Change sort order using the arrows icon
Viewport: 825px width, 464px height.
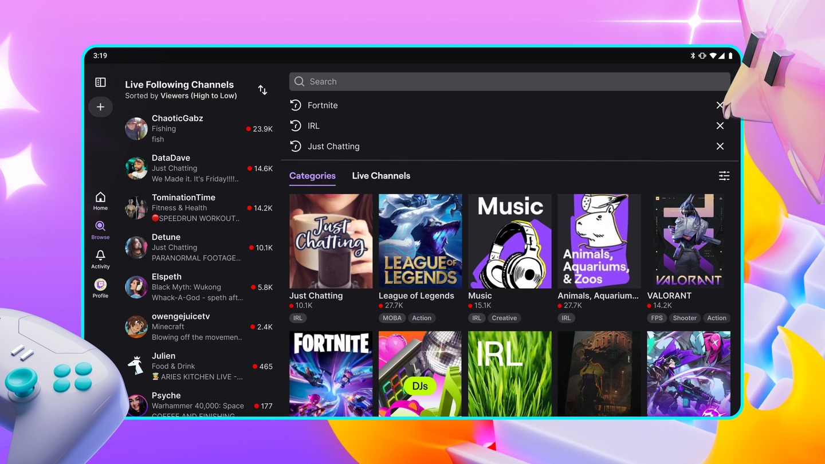click(x=262, y=90)
